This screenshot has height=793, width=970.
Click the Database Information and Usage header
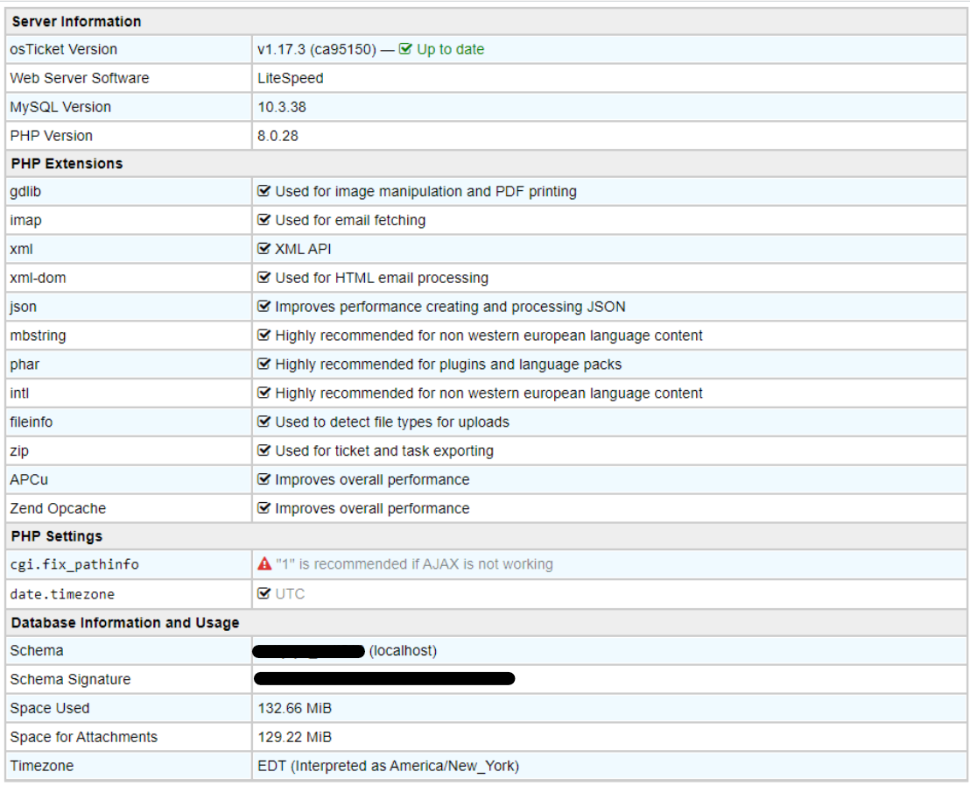pos(124,623)
